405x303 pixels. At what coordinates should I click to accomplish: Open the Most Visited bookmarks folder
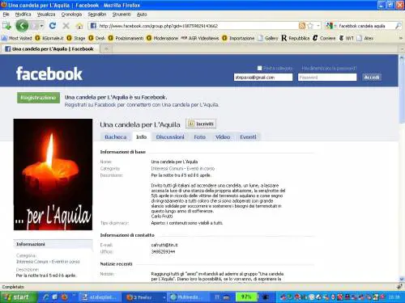17,38
